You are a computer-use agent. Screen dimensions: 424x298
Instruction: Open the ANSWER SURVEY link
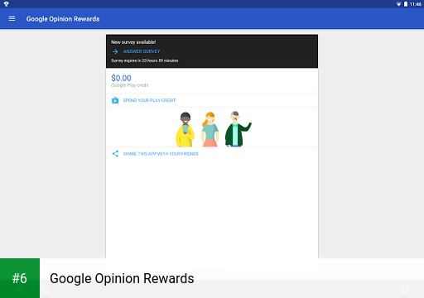point(142,51)
